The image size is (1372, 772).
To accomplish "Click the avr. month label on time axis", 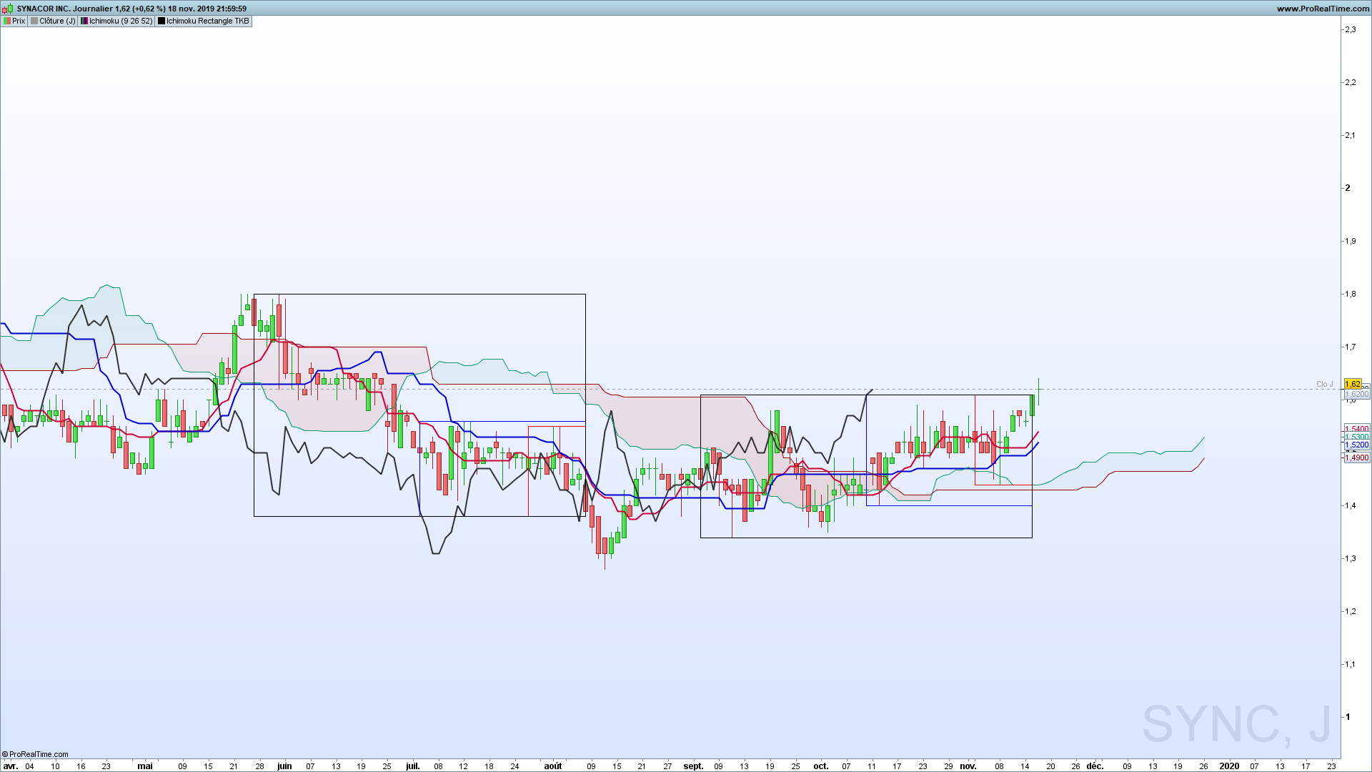I will coord(11,766).
